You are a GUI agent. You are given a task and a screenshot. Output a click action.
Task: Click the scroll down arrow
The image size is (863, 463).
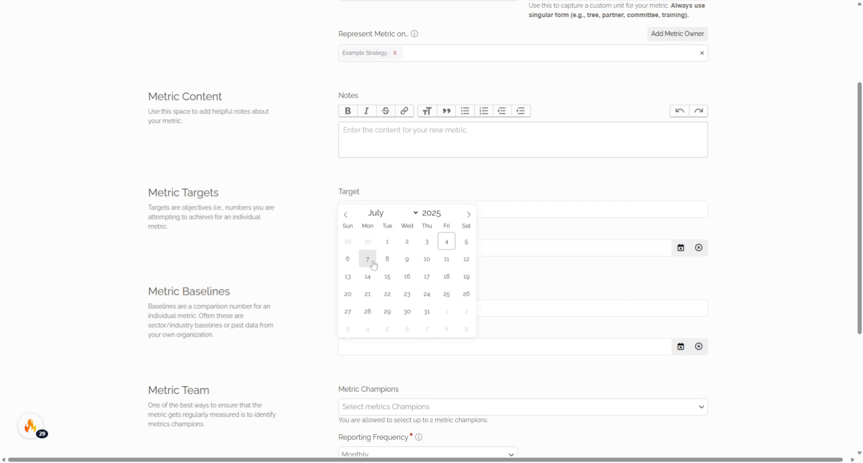(859, 453)
